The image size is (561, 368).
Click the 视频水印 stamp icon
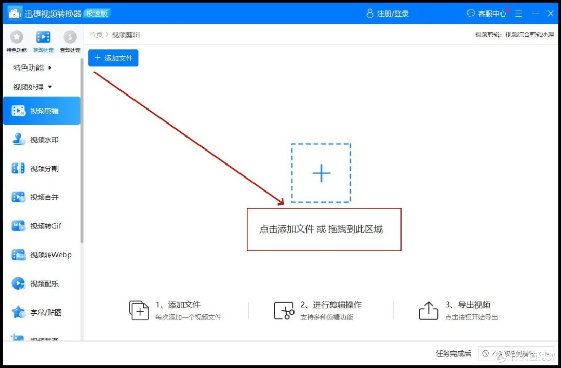[x=18, y=140]
